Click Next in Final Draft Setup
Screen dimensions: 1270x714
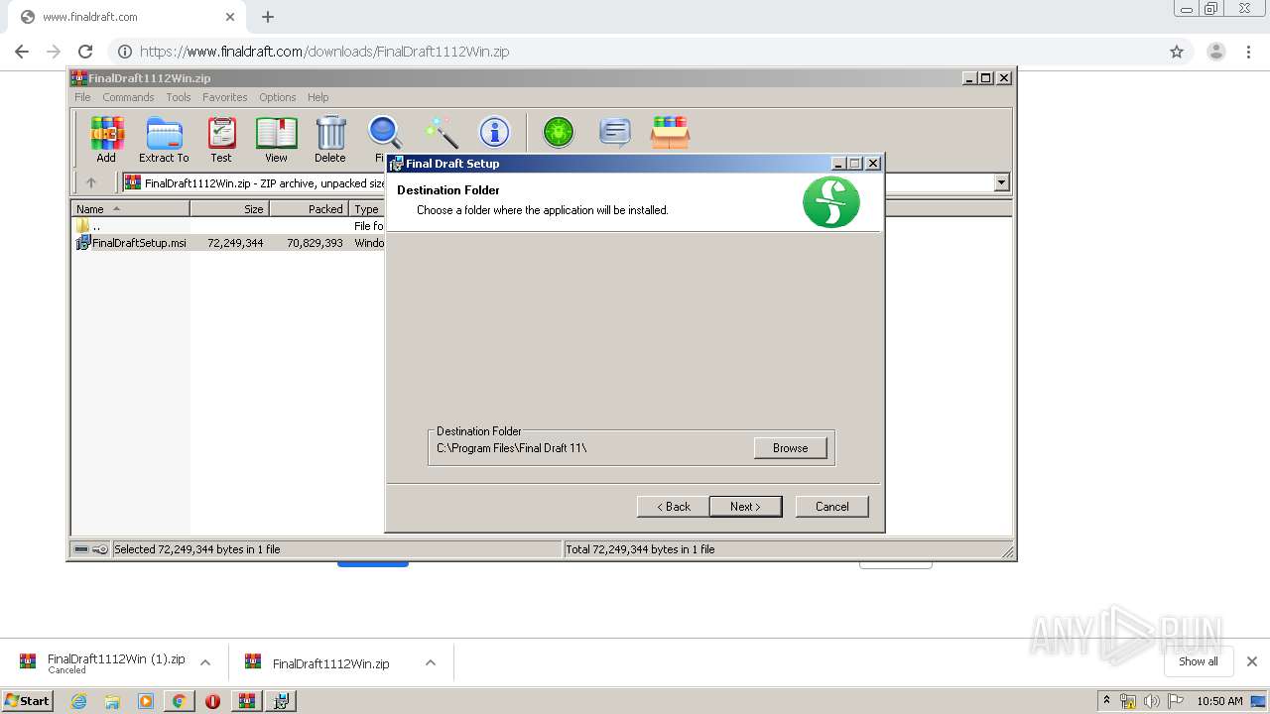coord(745,507)
